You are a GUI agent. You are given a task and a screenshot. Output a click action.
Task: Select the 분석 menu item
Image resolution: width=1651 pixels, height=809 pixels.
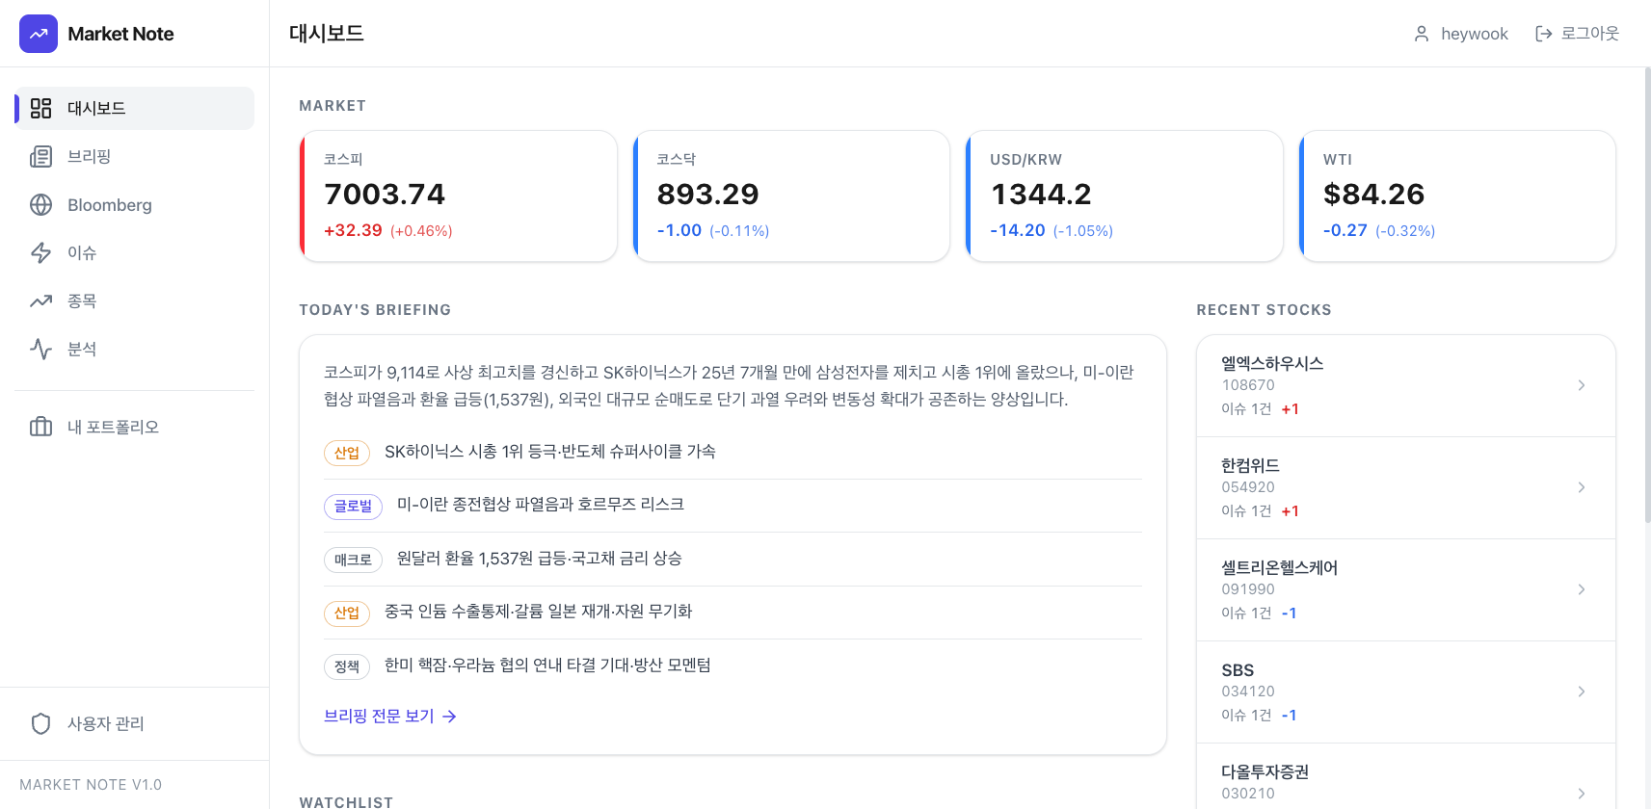pos(135,349)
